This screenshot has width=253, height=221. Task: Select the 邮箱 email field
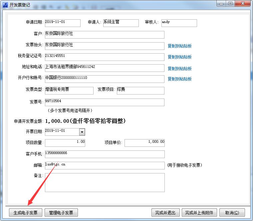(x=104, y=165)
